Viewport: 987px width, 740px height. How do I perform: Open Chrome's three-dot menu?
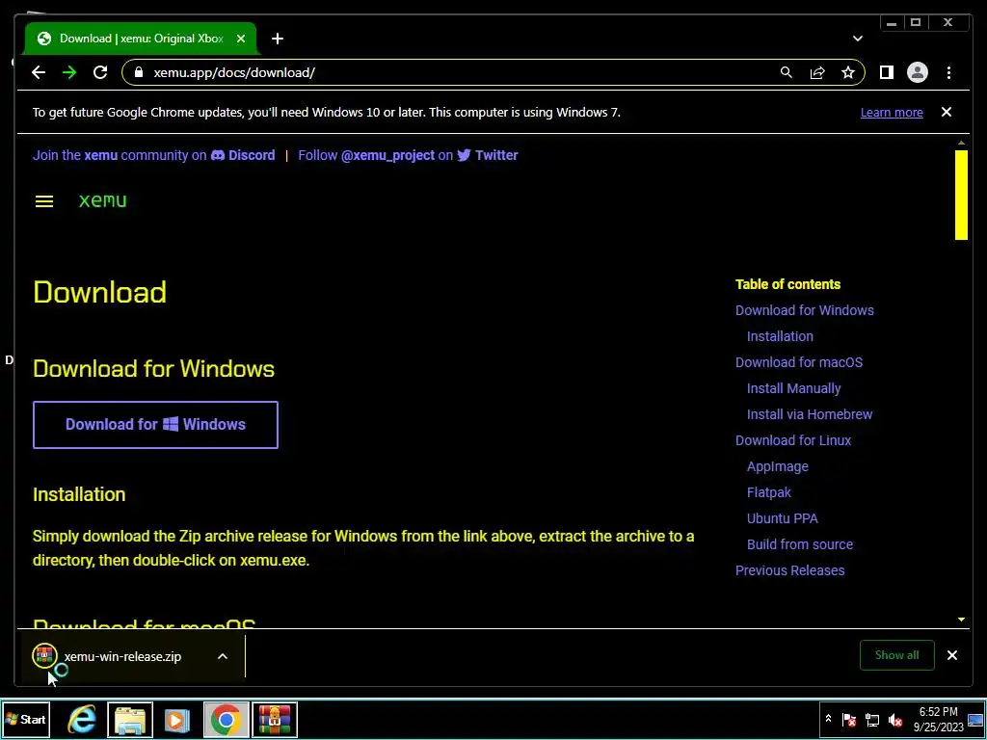[x=948, y=72]
